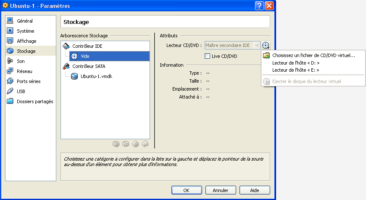Image resolution: width=366 pixels, height=200 pixels.
Task: Open the Réseau settings category
Action: click(31, 71)
